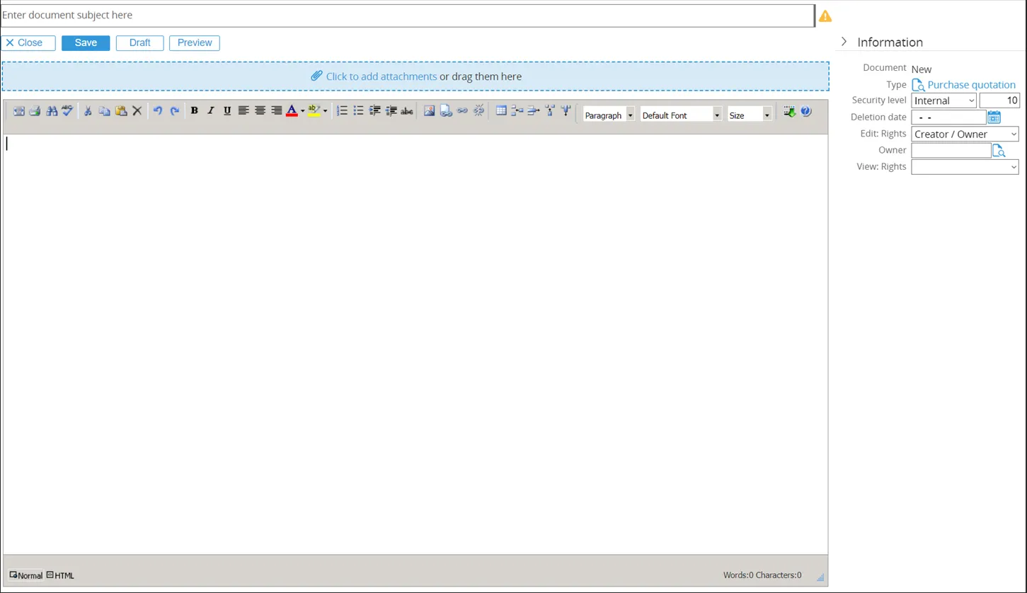
Task: Toggle italic formatting
Action: click(210, 111)
